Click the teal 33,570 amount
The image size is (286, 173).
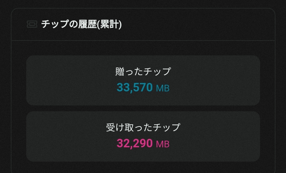click(x=135, y=87)
